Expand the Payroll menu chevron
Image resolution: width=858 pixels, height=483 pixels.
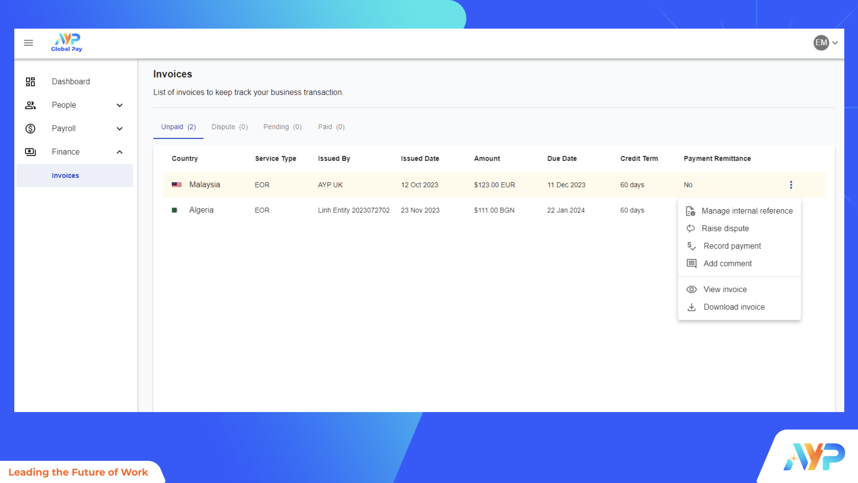[x=120, y=129]
